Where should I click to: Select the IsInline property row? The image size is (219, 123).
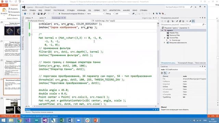click(183, 86)
